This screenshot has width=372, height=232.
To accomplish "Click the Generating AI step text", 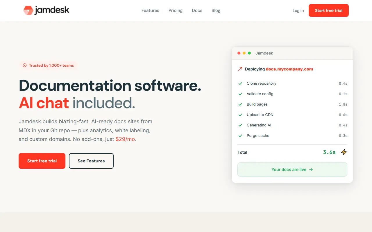I will point(259,125).
